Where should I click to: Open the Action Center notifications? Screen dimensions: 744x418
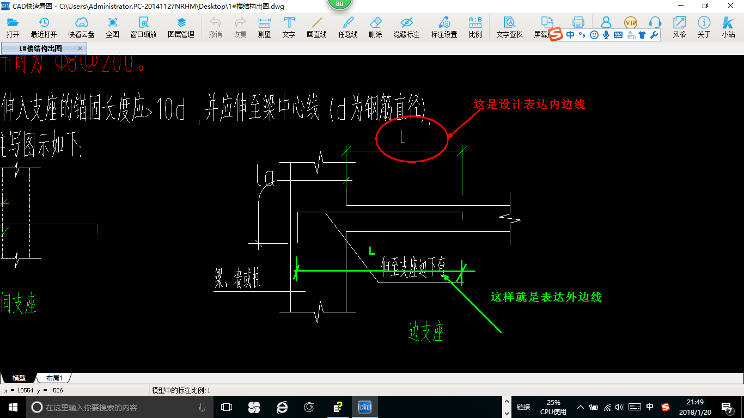tap(727, 407)
